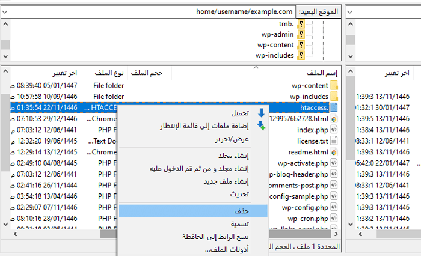Choose حذف (Delete) from context menu
421x257 pixels.
point(193,211)
